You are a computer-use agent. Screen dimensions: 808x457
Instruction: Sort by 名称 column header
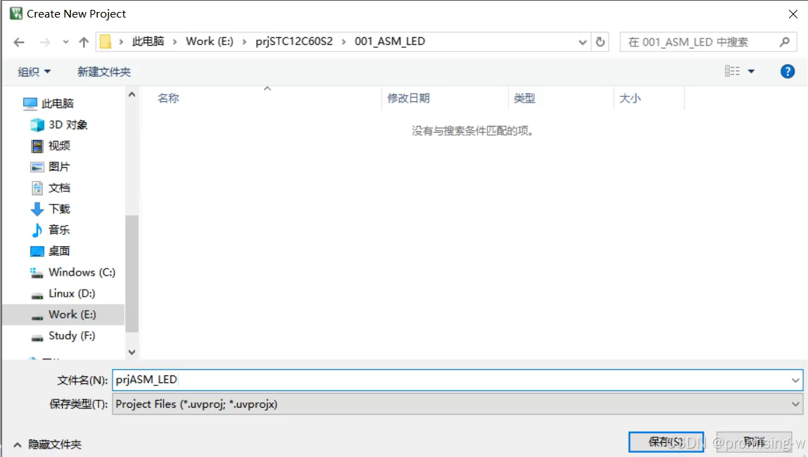click(x=168, y=98)
